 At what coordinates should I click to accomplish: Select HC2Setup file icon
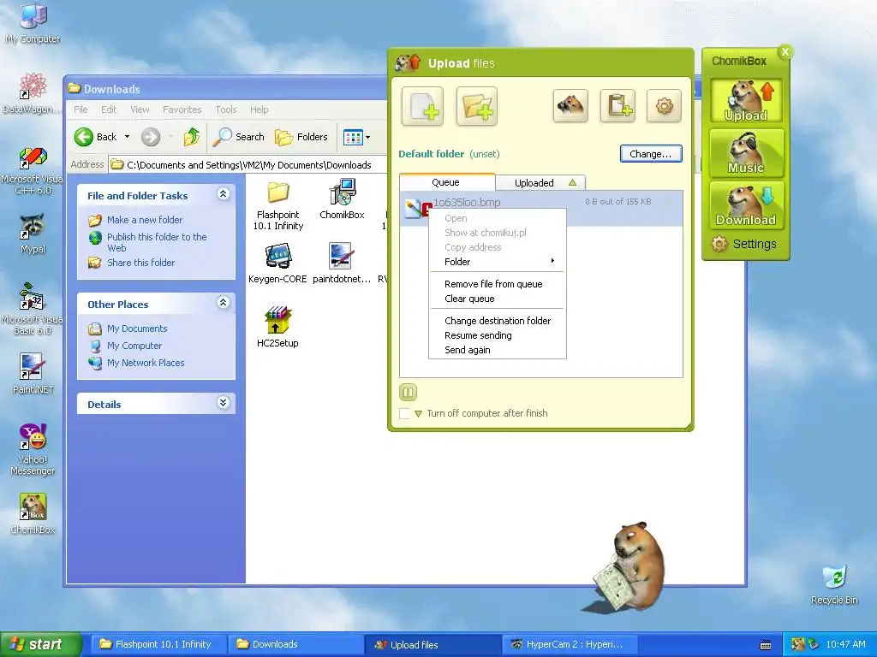[x=277, y=328]
